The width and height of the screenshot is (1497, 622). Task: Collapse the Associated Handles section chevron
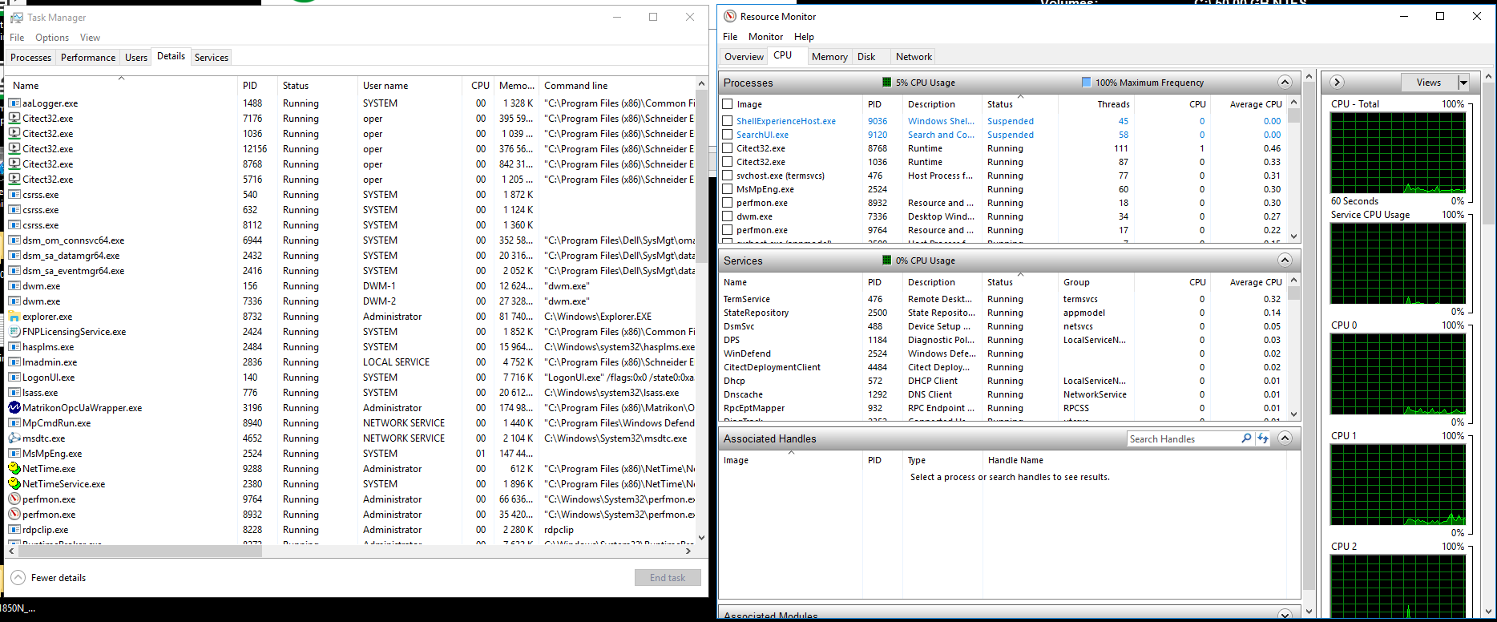point(1285,438)
